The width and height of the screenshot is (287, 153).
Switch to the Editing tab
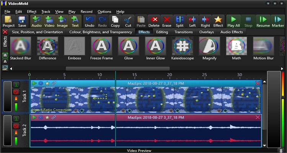click(x=162, y=32)
